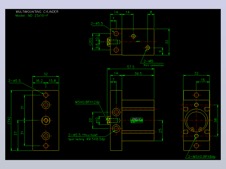This screenshot has height=169, width=226.
Task: Click the 57.5 overall length dimension
Action: point(131,67)
